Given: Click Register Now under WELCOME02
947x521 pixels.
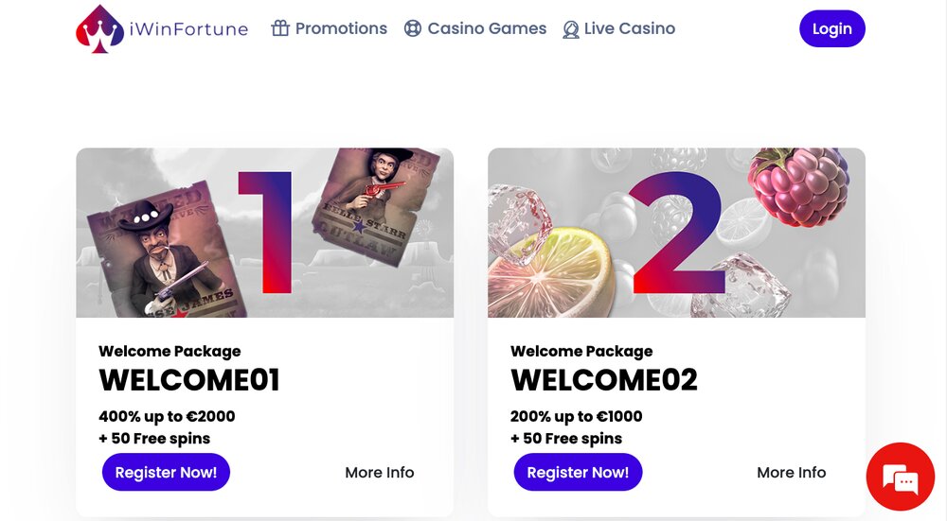Looking at the screenshot, I should point(578,472).
